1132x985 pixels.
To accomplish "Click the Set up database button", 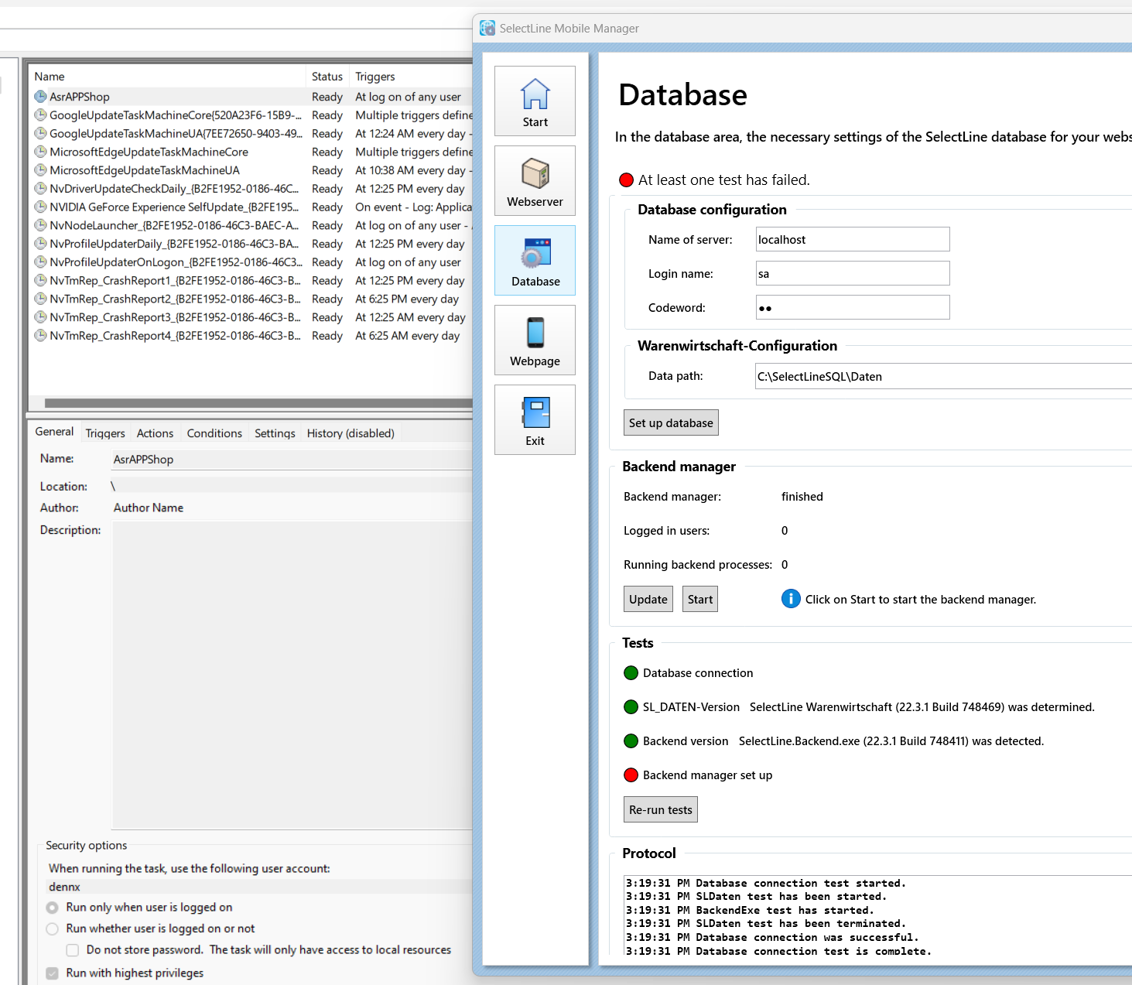I will click(x=670, y=422).
